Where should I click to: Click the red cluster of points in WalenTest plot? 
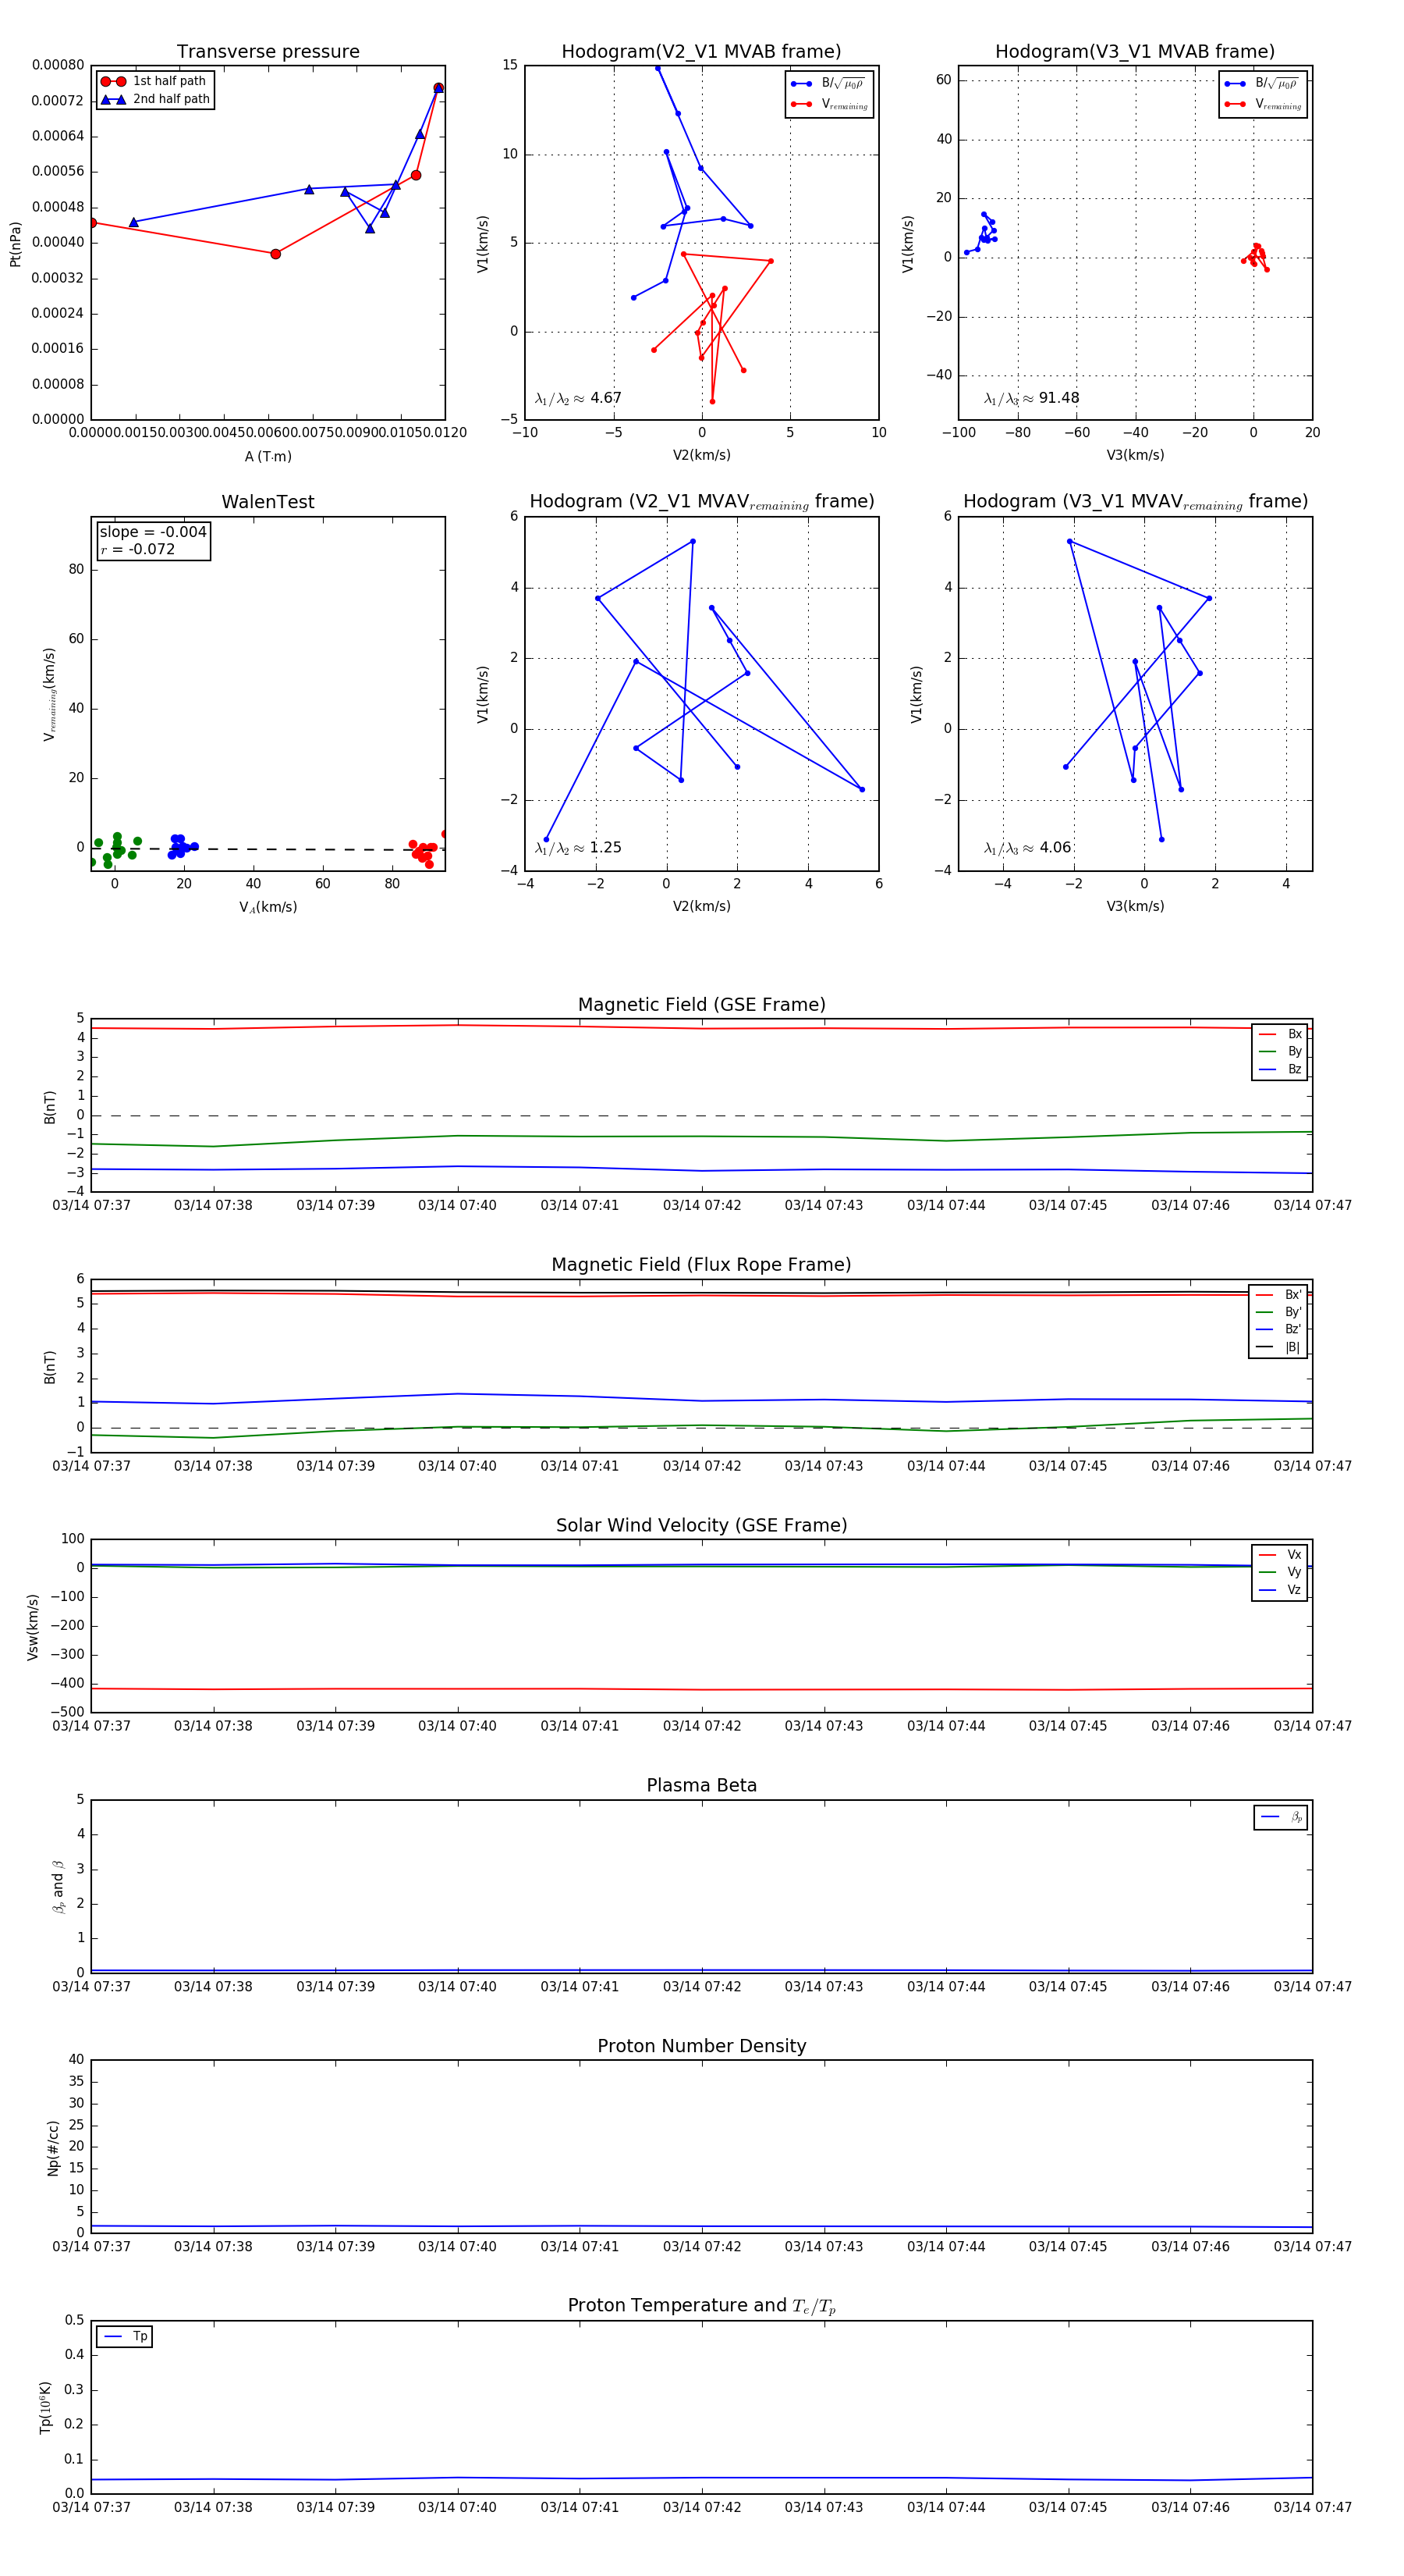(423, 852)
